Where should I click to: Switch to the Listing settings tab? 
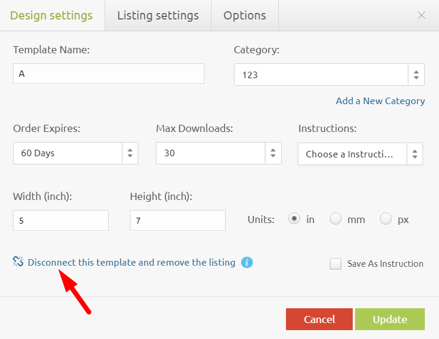pyautogui.click(x=158, y=15)
